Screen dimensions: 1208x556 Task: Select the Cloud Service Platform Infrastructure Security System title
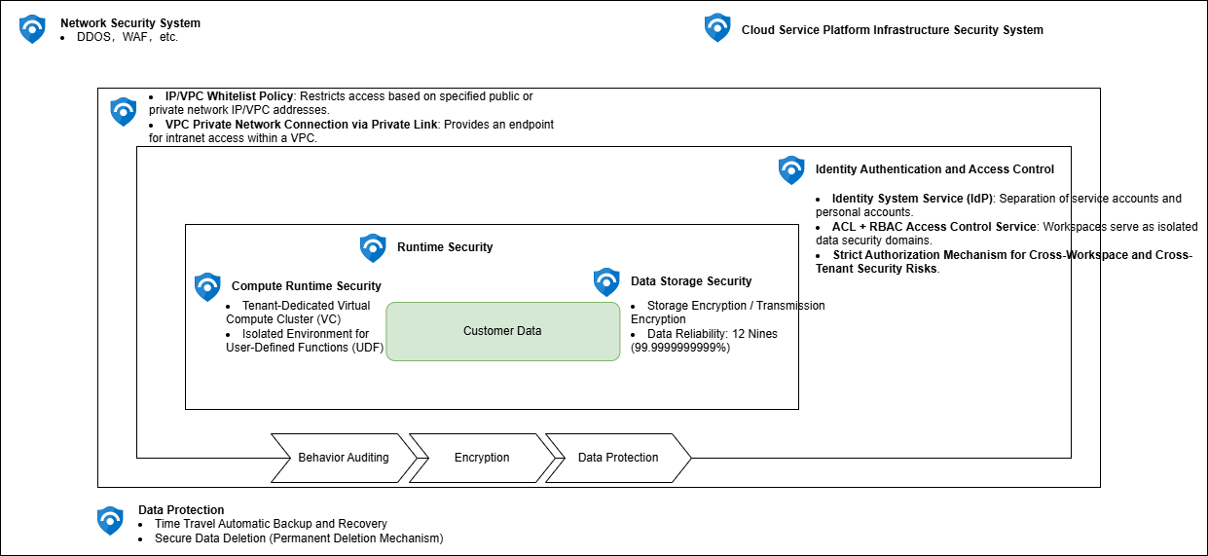(892, 30)
